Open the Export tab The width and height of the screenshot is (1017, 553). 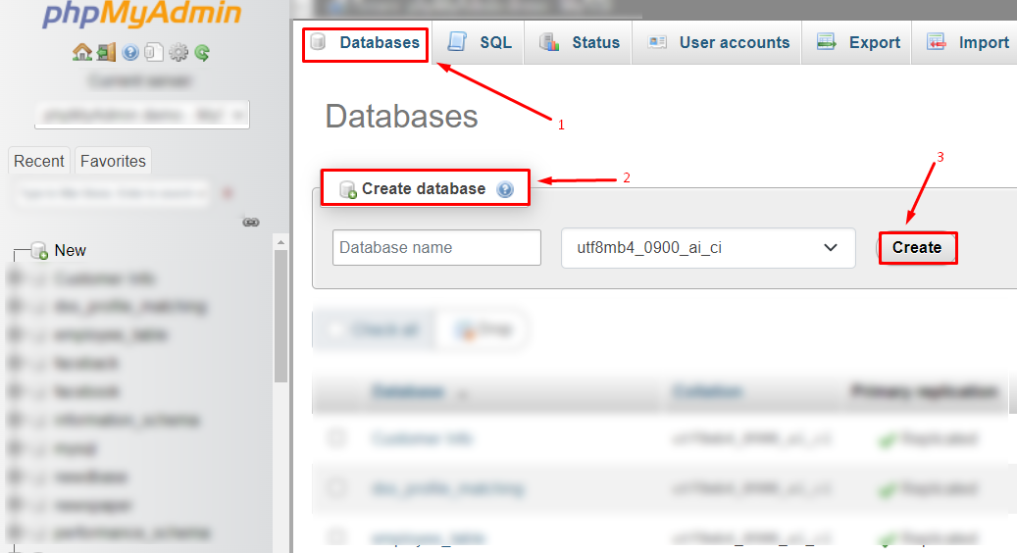pos(857,43)
